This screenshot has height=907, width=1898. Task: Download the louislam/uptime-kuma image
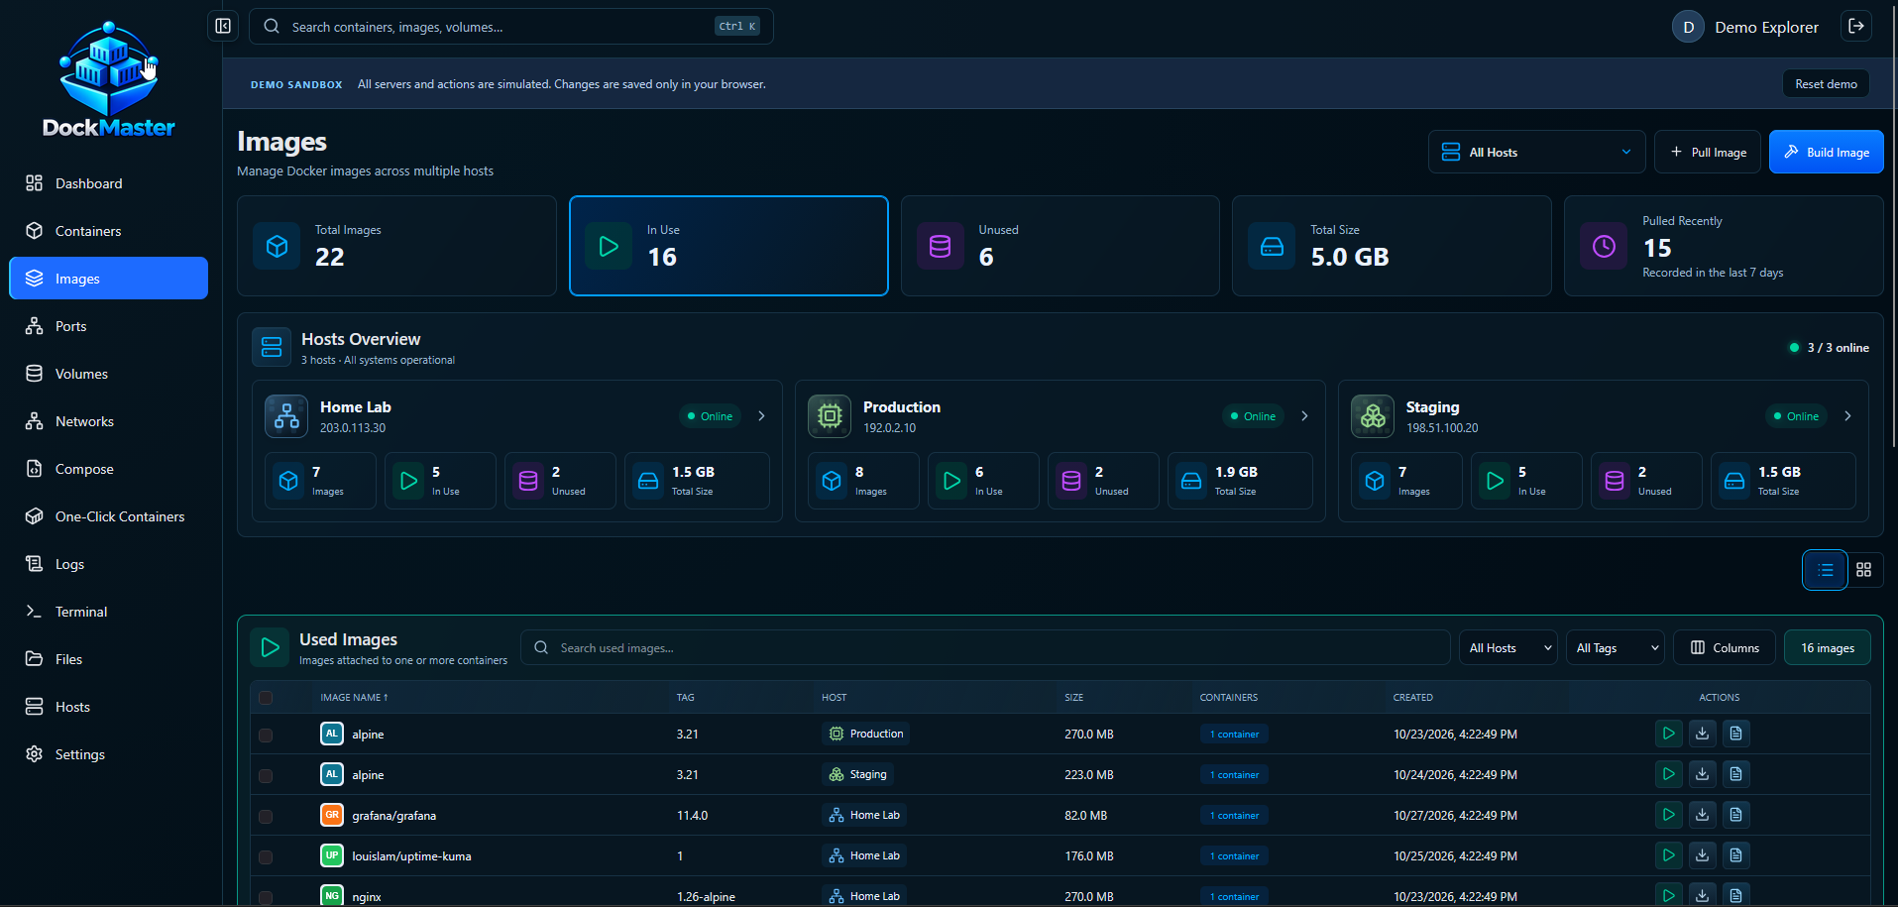click(1703, 855)
